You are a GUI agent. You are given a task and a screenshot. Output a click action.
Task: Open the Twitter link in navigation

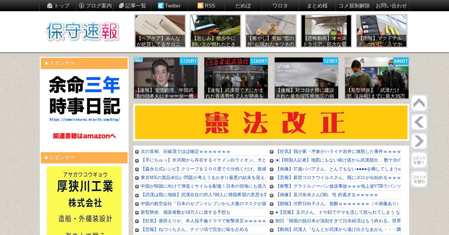point(169,6)
